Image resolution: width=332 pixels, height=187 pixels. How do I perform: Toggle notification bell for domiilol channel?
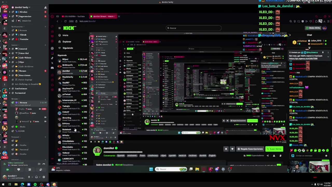[226, 149]
